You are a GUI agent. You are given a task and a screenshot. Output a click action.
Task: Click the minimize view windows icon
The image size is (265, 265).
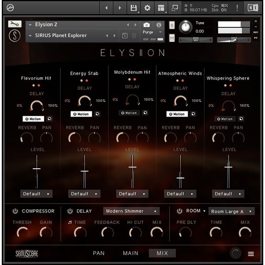coord(174,8)
